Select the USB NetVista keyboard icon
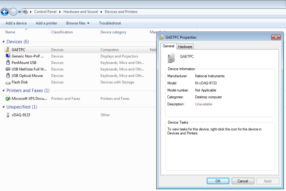 click(x=8, y=69)
